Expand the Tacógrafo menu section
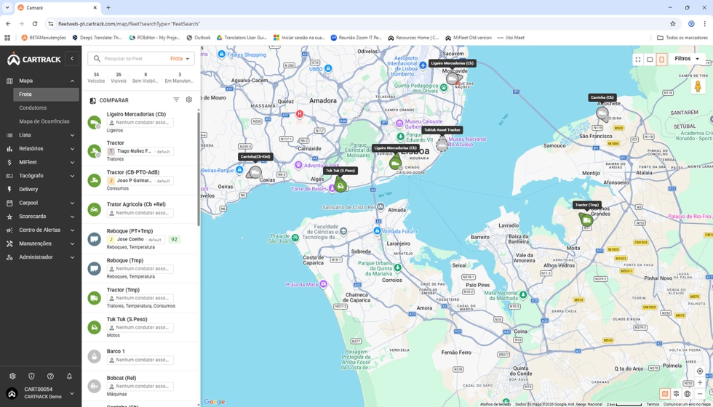 point(72,176)
